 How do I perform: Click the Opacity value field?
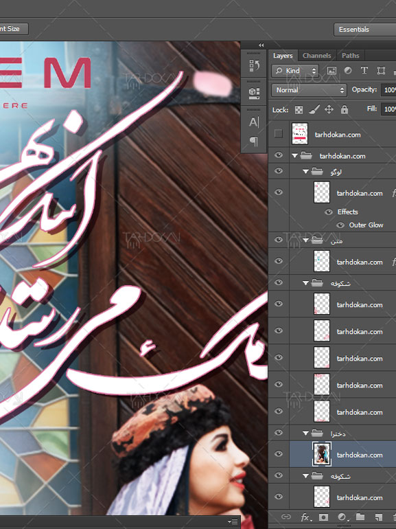pos(388,90)
